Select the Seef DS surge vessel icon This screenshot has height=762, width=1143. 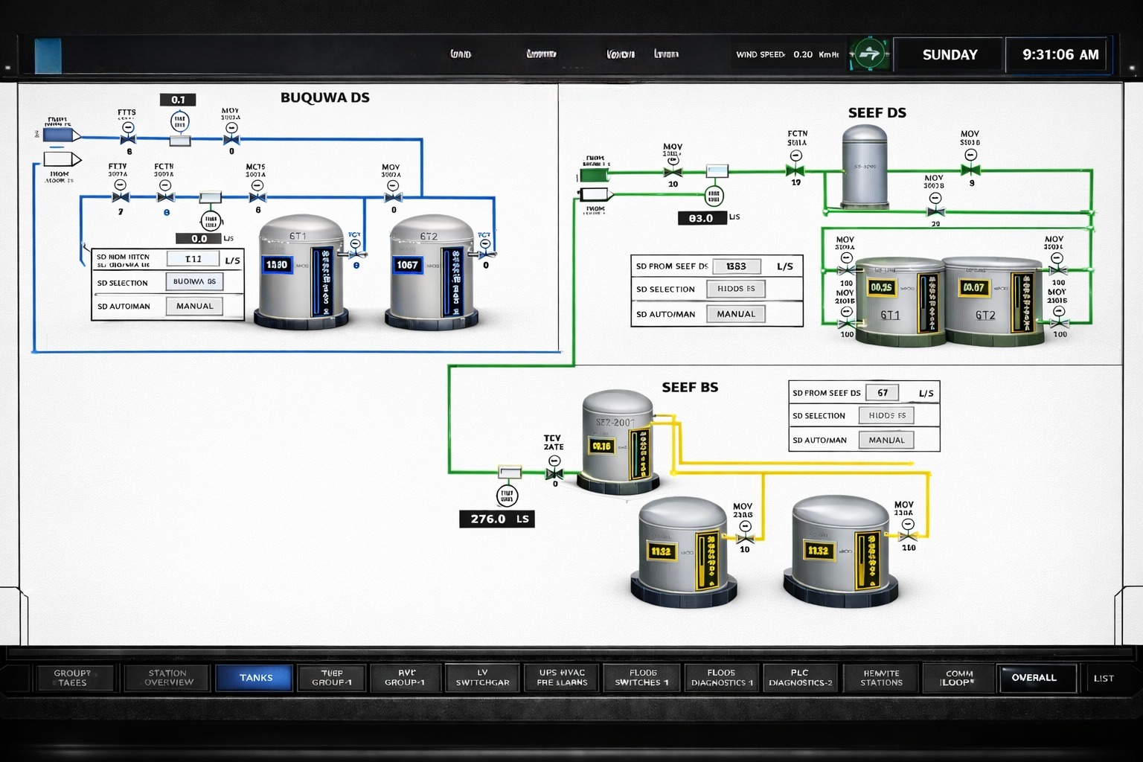(x=864, y=167)
